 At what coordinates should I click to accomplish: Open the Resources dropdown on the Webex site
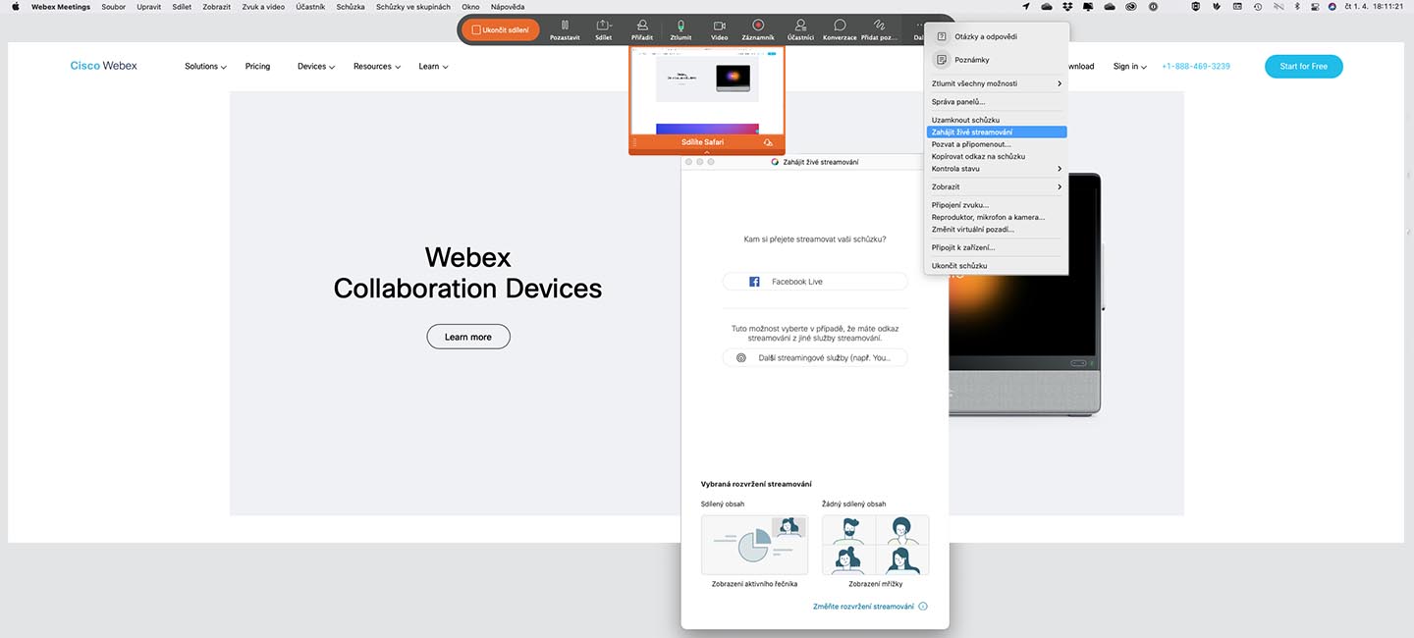377,67
